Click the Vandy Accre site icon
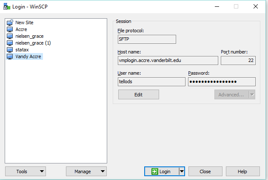The height and width of the screenshot is (180, 268). tap(10, 56)
